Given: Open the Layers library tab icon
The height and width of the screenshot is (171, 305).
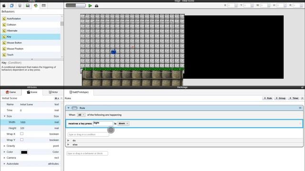Looking at the screenshot, I should 11,6.
